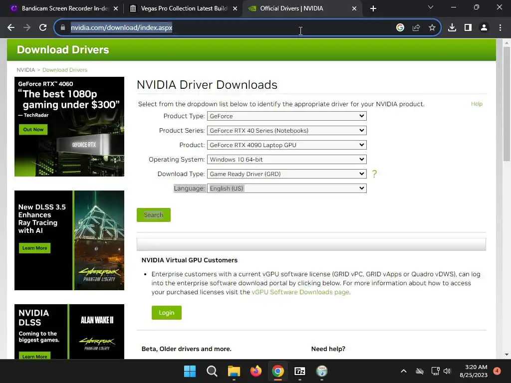Viewport: 511px width, 383px height.
Task: Show hidden system tray icons
Action: coord(403,371)
